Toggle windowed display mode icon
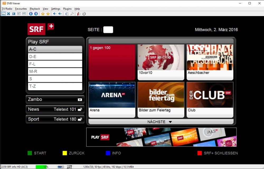 coord(3,13)
